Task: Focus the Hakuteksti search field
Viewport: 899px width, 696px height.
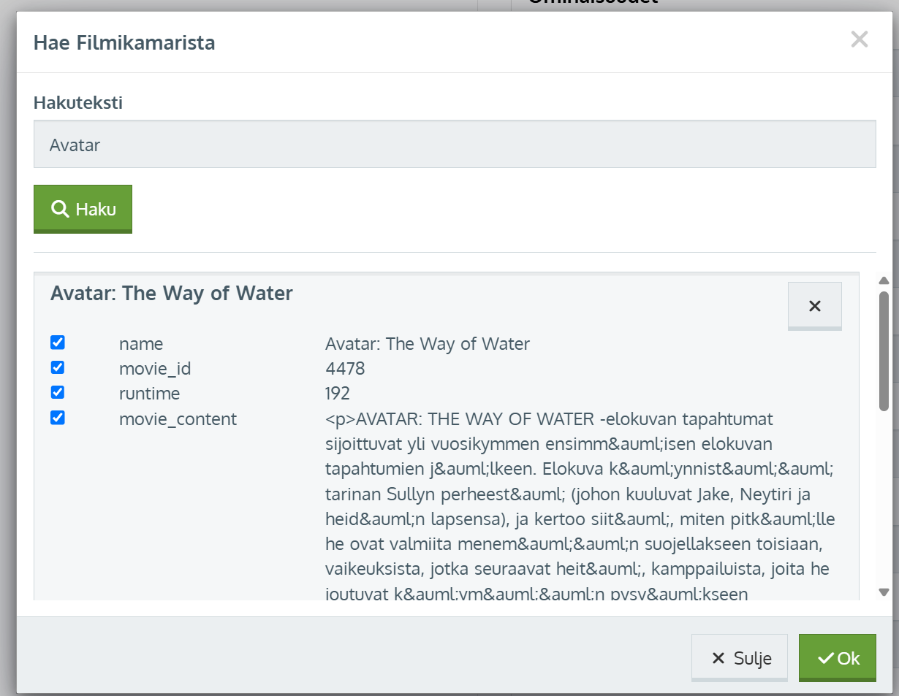Action: 454,145
